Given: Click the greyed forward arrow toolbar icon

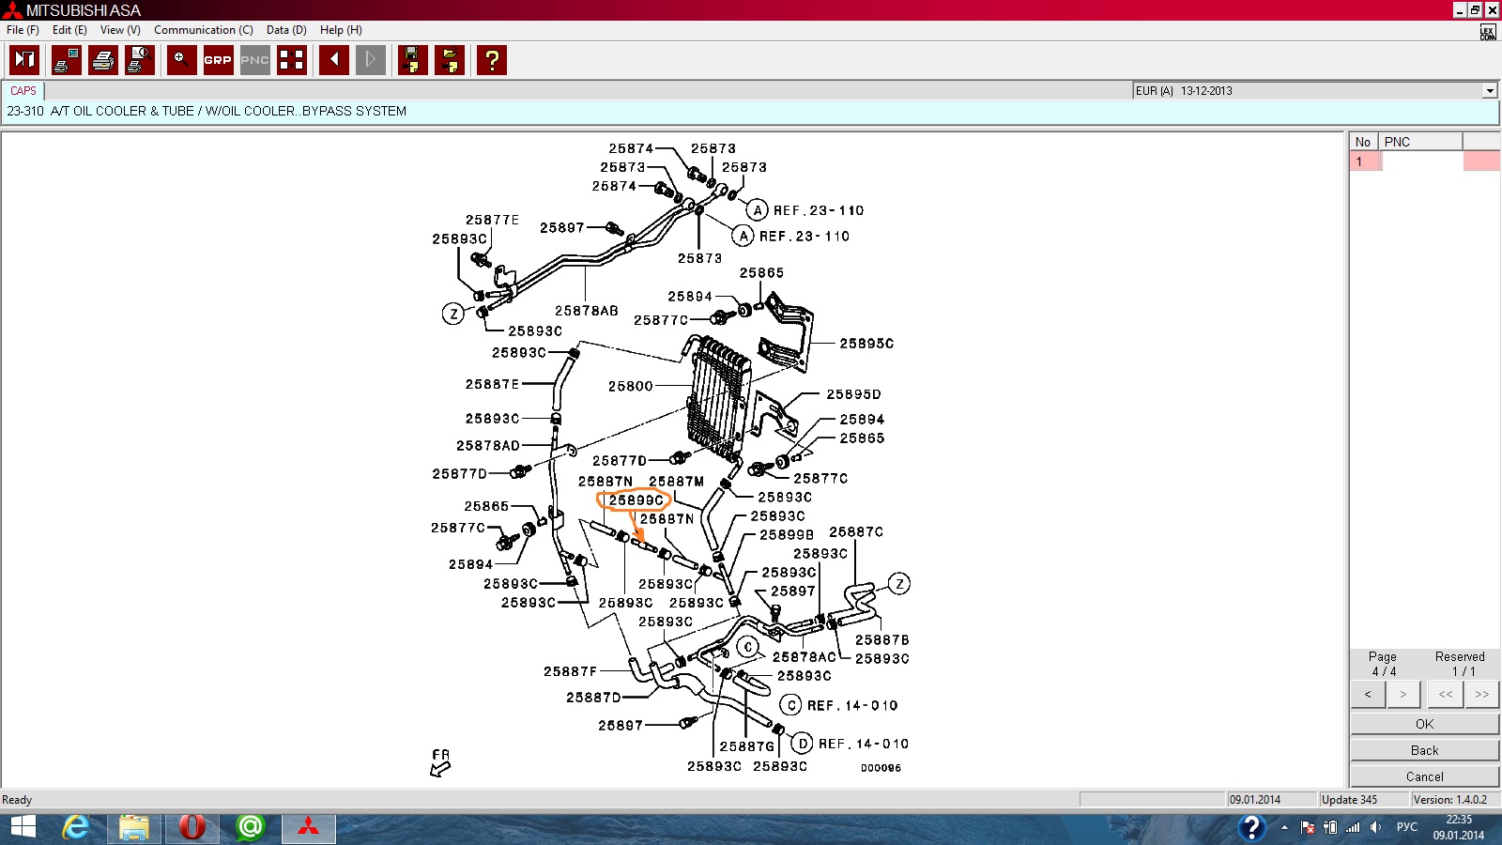Looking at the screenshot, I should pos(370,60).
